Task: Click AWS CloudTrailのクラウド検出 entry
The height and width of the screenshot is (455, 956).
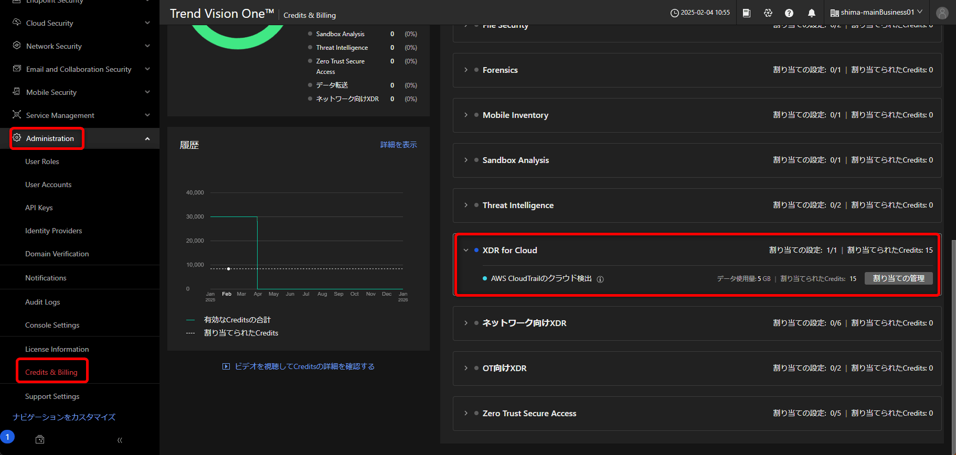Action: pos(541,278)
